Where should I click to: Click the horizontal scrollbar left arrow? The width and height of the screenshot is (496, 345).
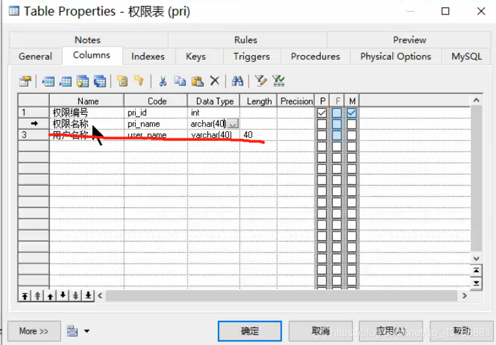click(x=100, y=296)
